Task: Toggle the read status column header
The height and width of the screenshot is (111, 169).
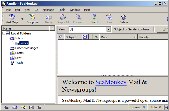Action: 96,37
